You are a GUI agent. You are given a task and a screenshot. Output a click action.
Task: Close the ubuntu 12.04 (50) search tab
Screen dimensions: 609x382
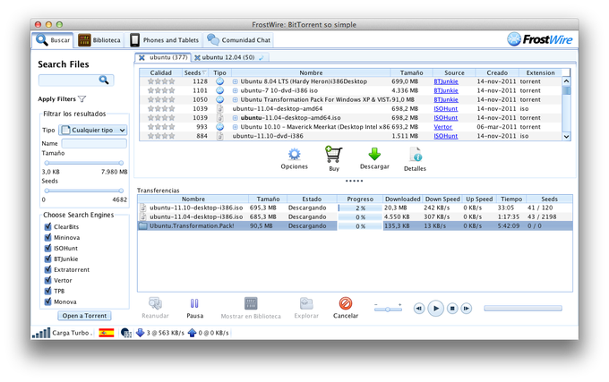click(x=197, y=58)
